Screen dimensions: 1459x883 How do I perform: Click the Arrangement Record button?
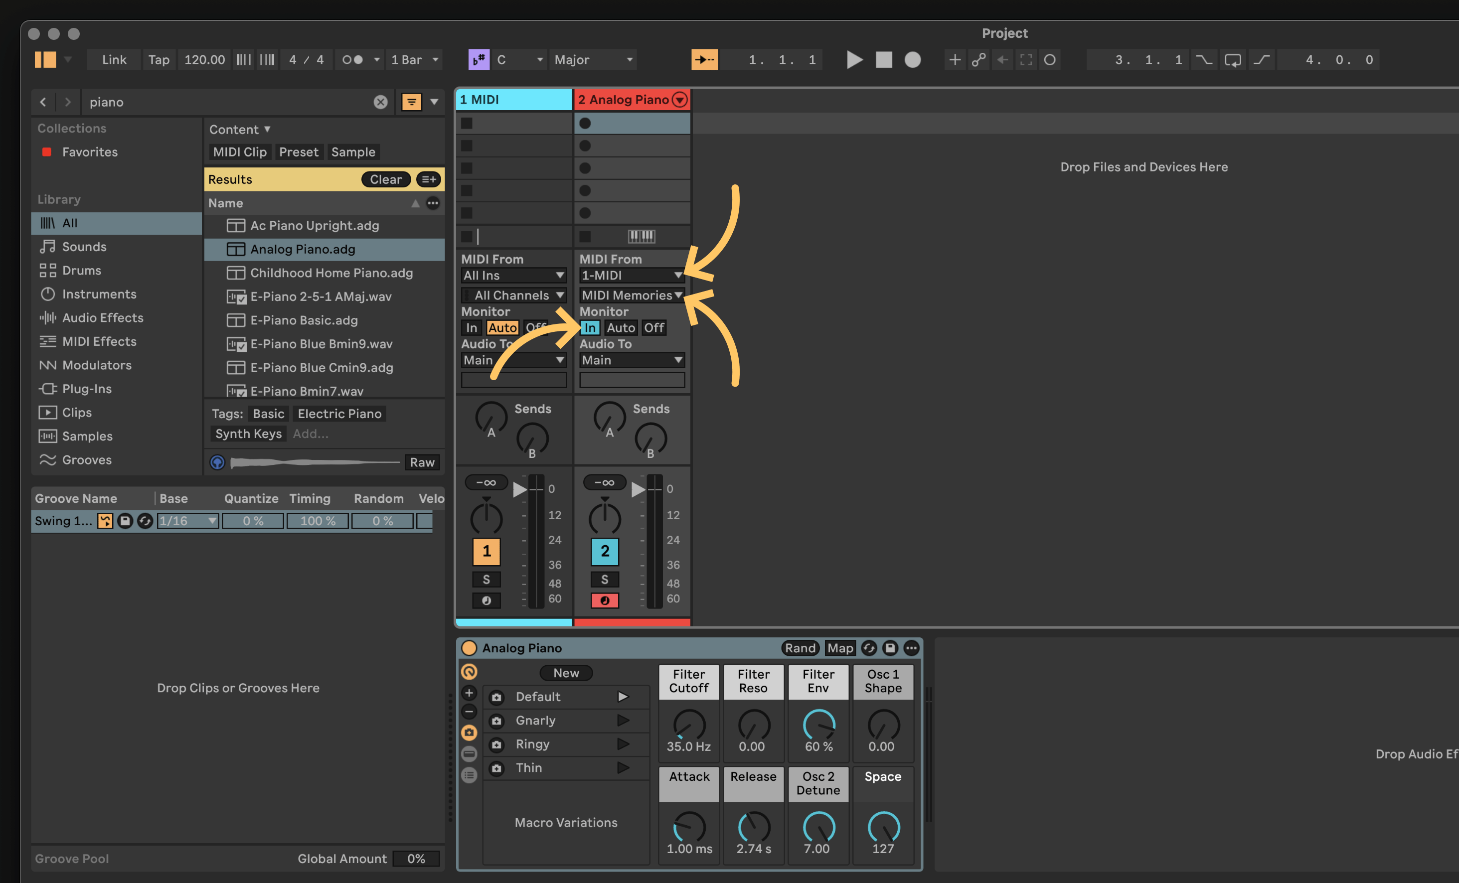913,60
